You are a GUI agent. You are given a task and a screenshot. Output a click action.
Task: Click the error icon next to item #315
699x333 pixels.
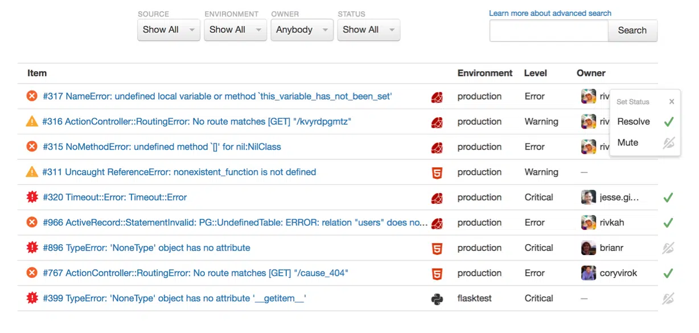pyautogui.click(x=31, y=146)
